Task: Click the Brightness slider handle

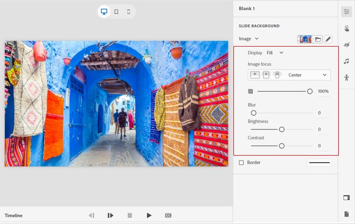Action: click(282, 129)
